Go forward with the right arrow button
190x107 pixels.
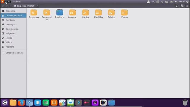pos(7,6)
